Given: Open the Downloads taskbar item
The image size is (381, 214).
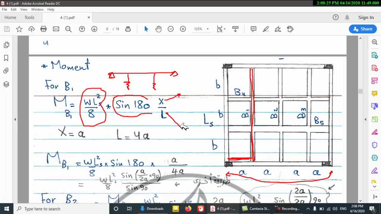Looking at the screenshot, I should point(152,209).
